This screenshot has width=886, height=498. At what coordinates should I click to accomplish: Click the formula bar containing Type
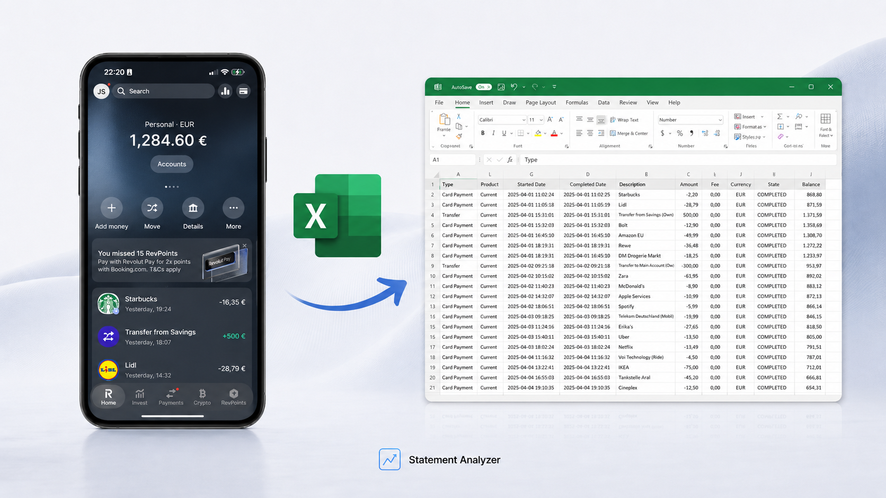pos(678,160)
